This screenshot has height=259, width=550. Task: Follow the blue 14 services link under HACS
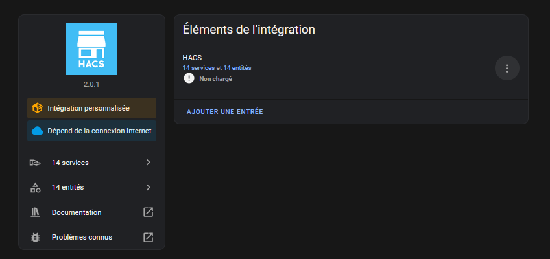pyautogui.click(x=198, y=68)
